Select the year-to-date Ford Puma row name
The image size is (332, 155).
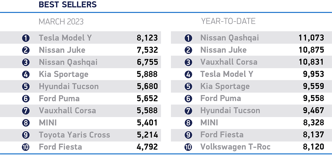(221, 98)
